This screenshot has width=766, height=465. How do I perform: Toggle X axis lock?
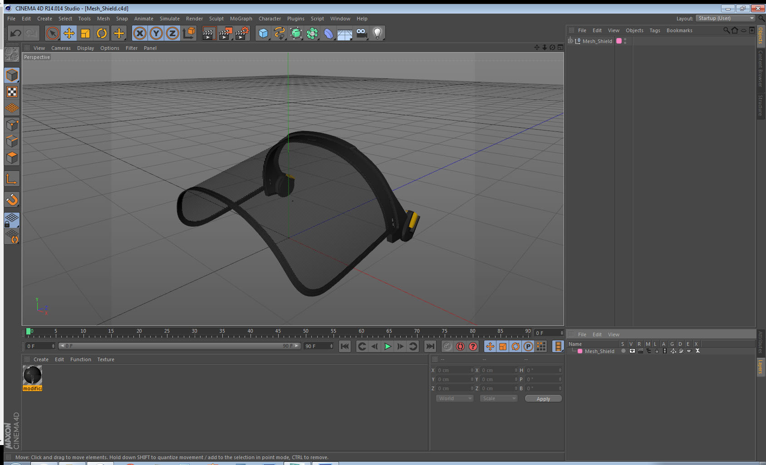click(140, 33)
